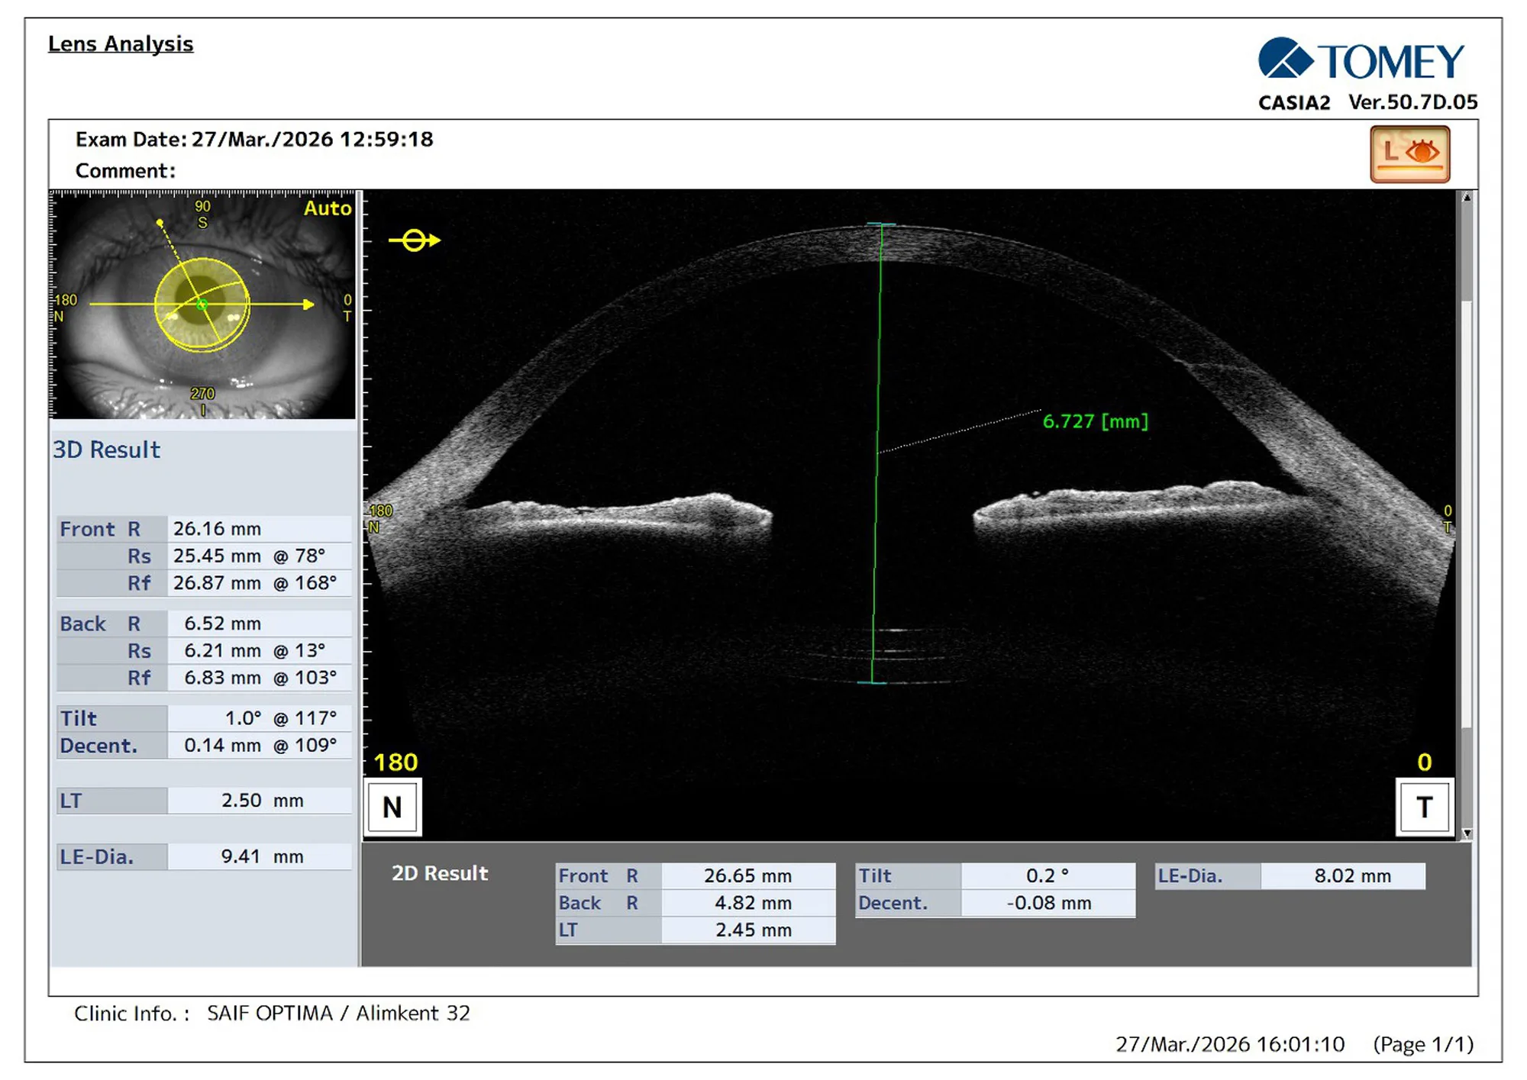This screenshot has width=1527, height=1080.
Task: Click the Tomey logo
Action: tap(1361, 59)
